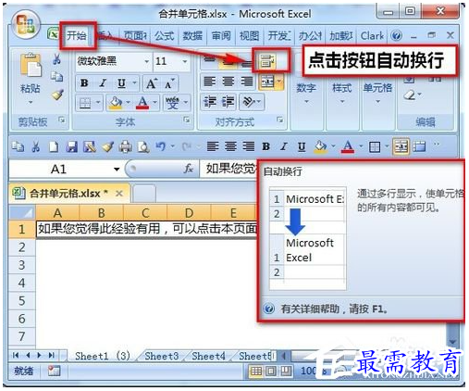This screenshot has width=469, height=391.
Task: Click the Print icon in toolbar
Action: click(x=126, y=147)
